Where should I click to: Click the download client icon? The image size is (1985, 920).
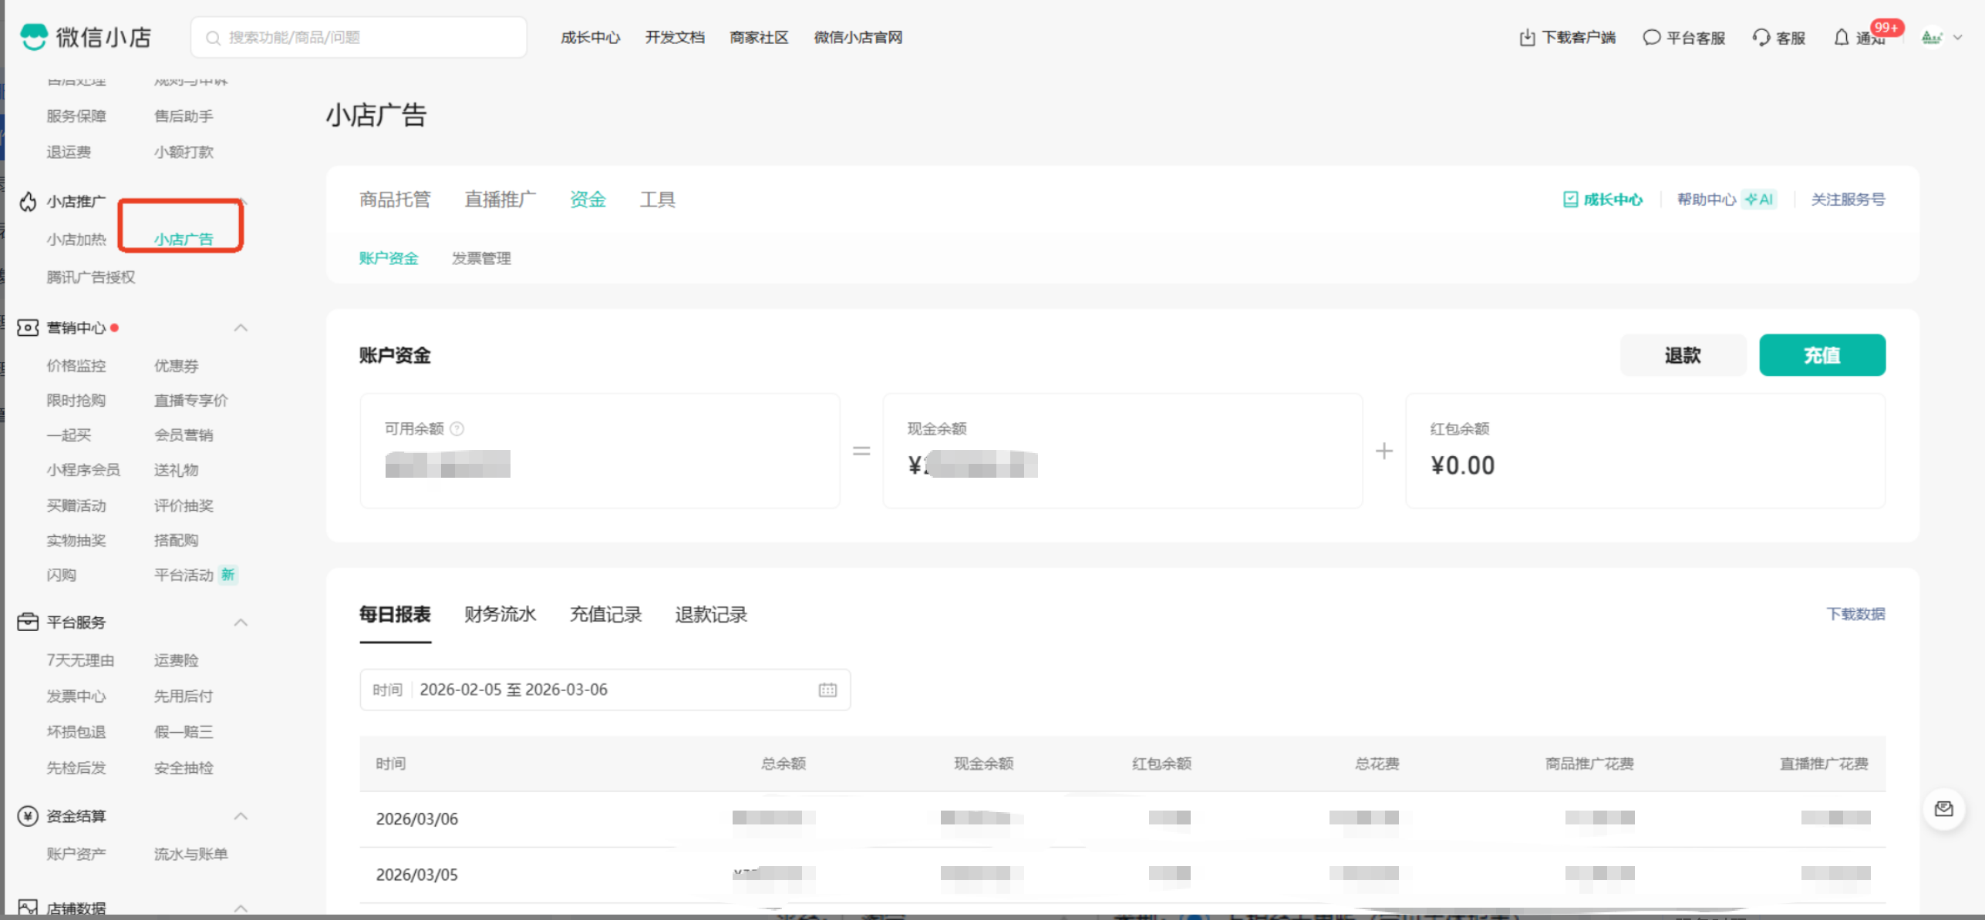1526,37
